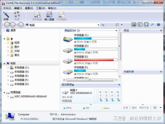Viewport: 165px width, 124px height.
Task: Open the recovery list options dropdown arrow
Action: coord(161,108)
